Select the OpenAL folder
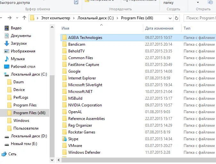Viewport: 216px width, 164px height. point(75,112)
